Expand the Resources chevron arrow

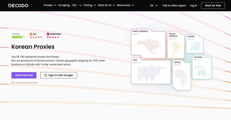pos(133,5)
